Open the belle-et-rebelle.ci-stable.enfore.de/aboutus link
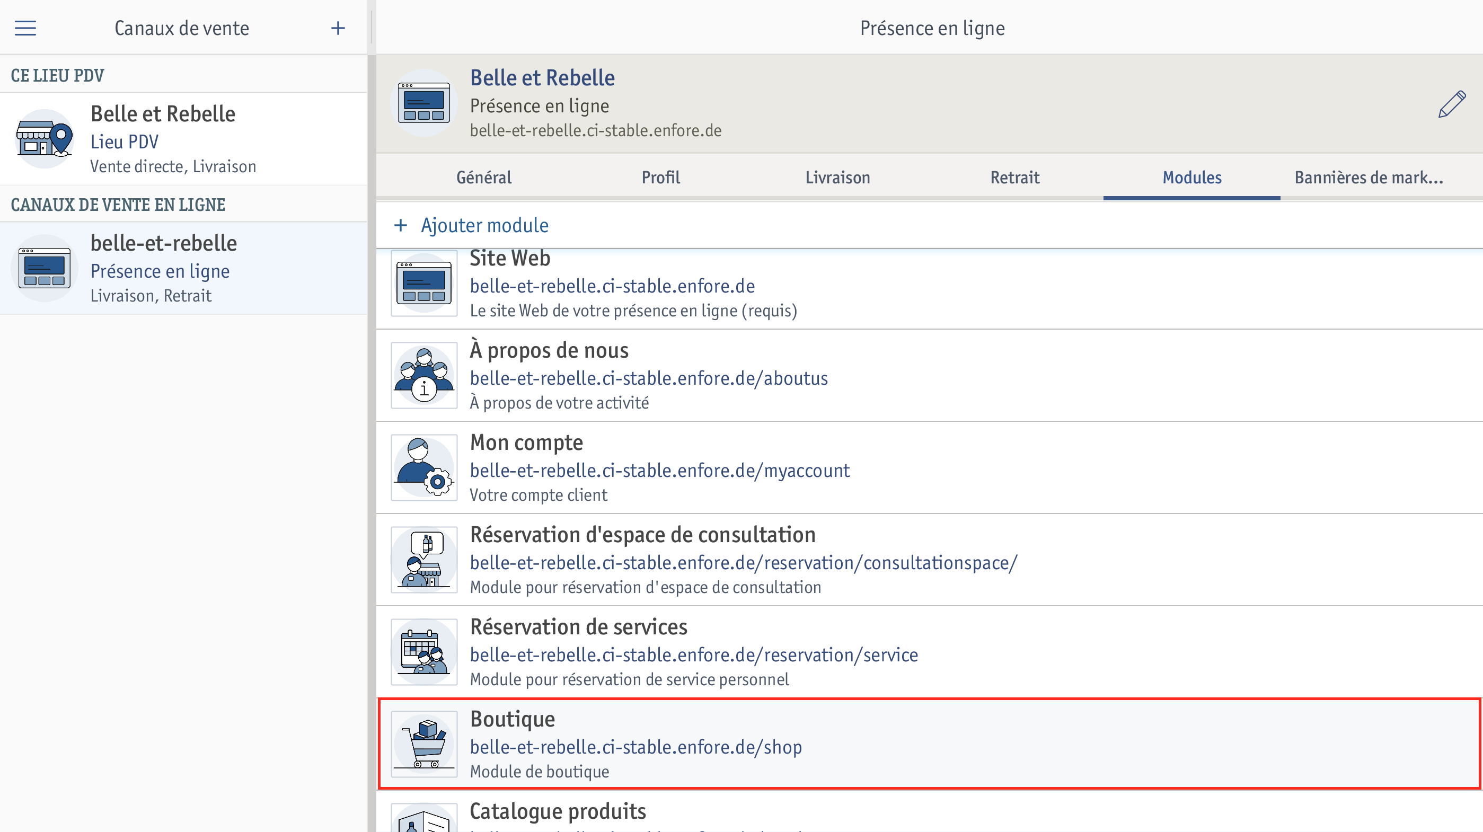 click(x=649, y=378)
